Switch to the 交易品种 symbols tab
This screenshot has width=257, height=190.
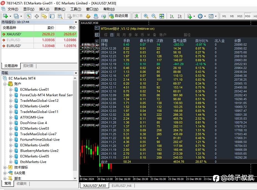11,66
